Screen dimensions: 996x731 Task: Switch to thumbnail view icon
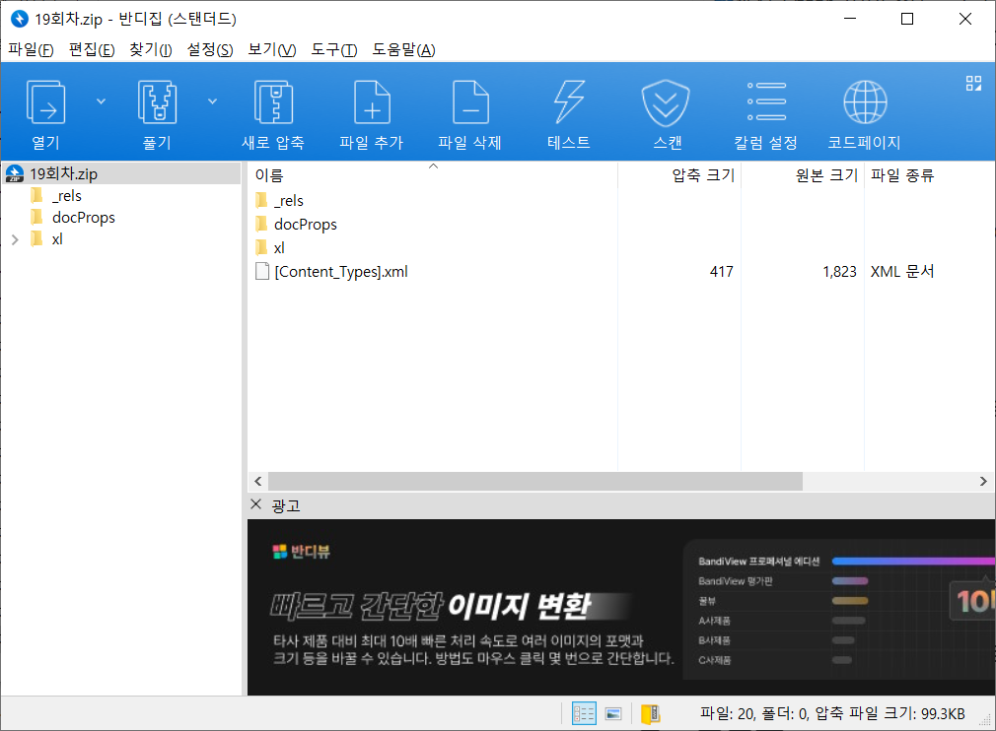click(613, 714)
